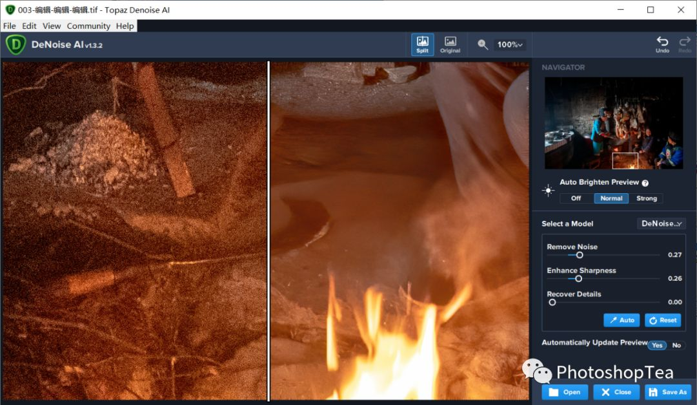
Task: Click the Enhance Sharpness slider handle
Action: (x=578, y=279)
